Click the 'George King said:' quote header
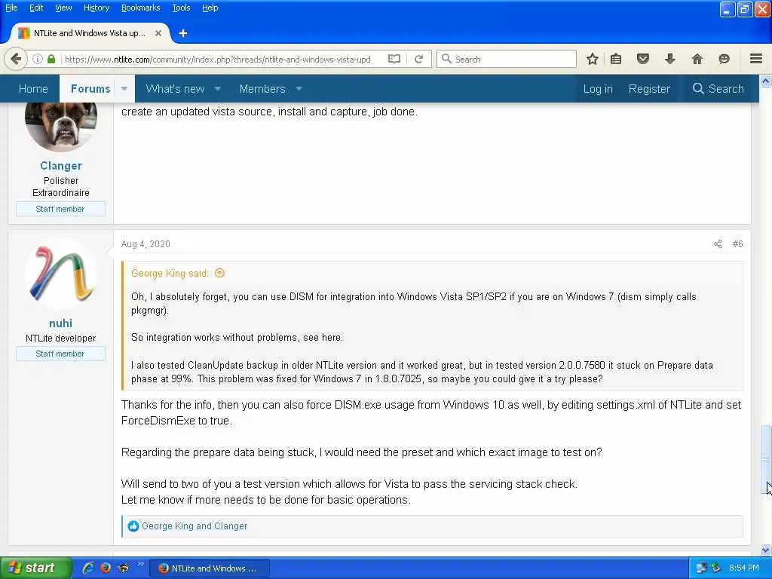 coord(170,273)
